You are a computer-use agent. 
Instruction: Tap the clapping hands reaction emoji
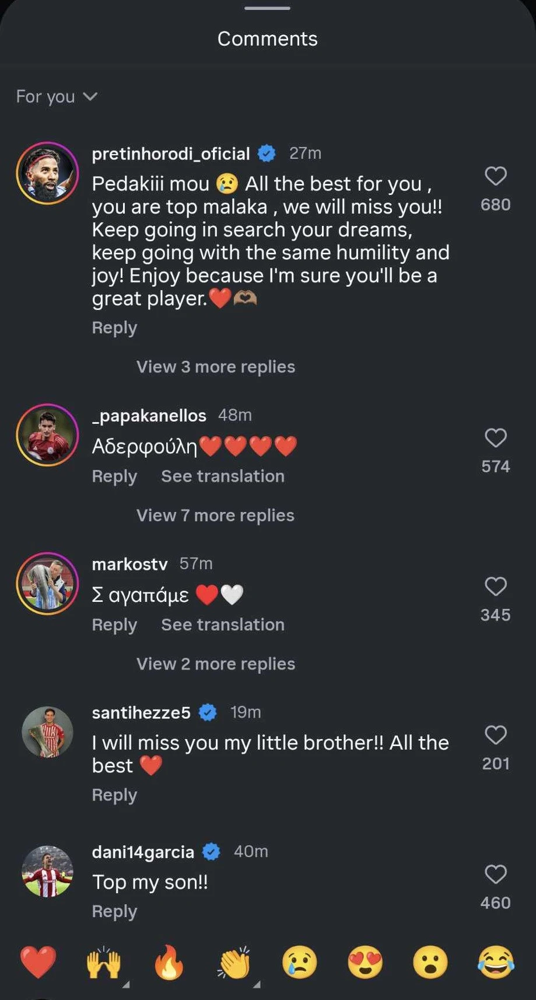(234, 962)
